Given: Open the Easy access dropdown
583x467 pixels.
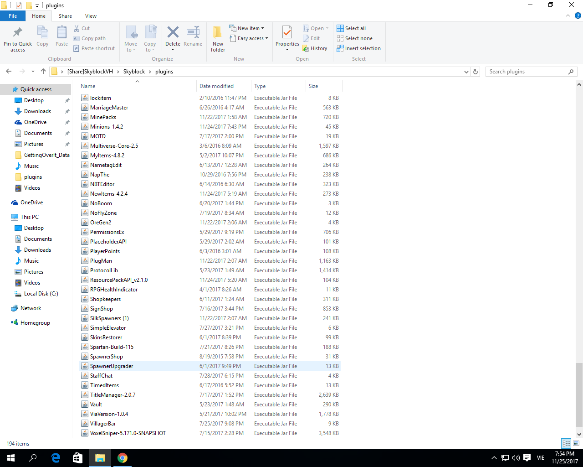Looking at the screenshot, I should pyautogui.click(x=249, y=38).
